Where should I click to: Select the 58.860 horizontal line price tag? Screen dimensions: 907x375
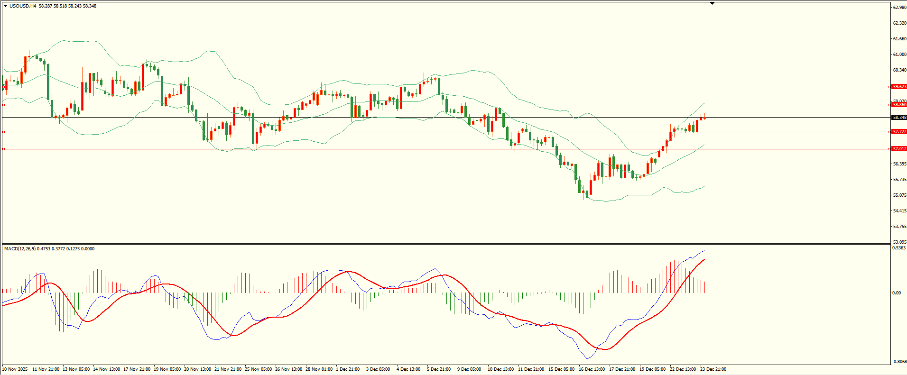(899, 104)
